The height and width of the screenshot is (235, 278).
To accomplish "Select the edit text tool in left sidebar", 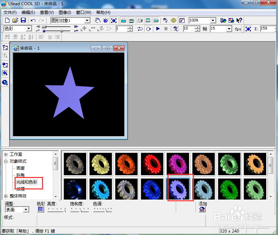I will 5,56.
